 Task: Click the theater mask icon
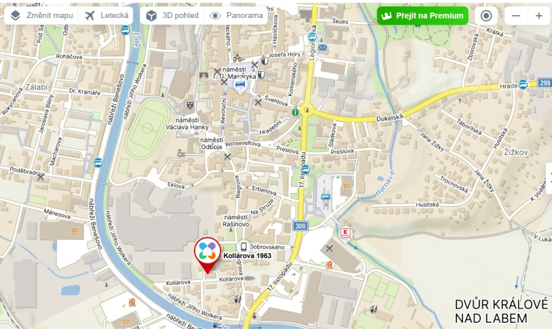coord(190,104)
